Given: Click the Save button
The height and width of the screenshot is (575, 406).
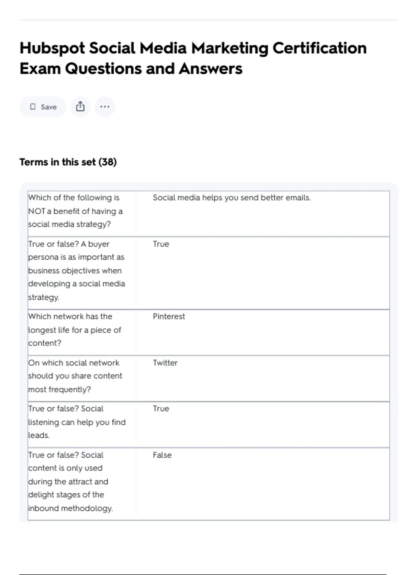Looking at the screenshot, I should click(x=43, y=107).
